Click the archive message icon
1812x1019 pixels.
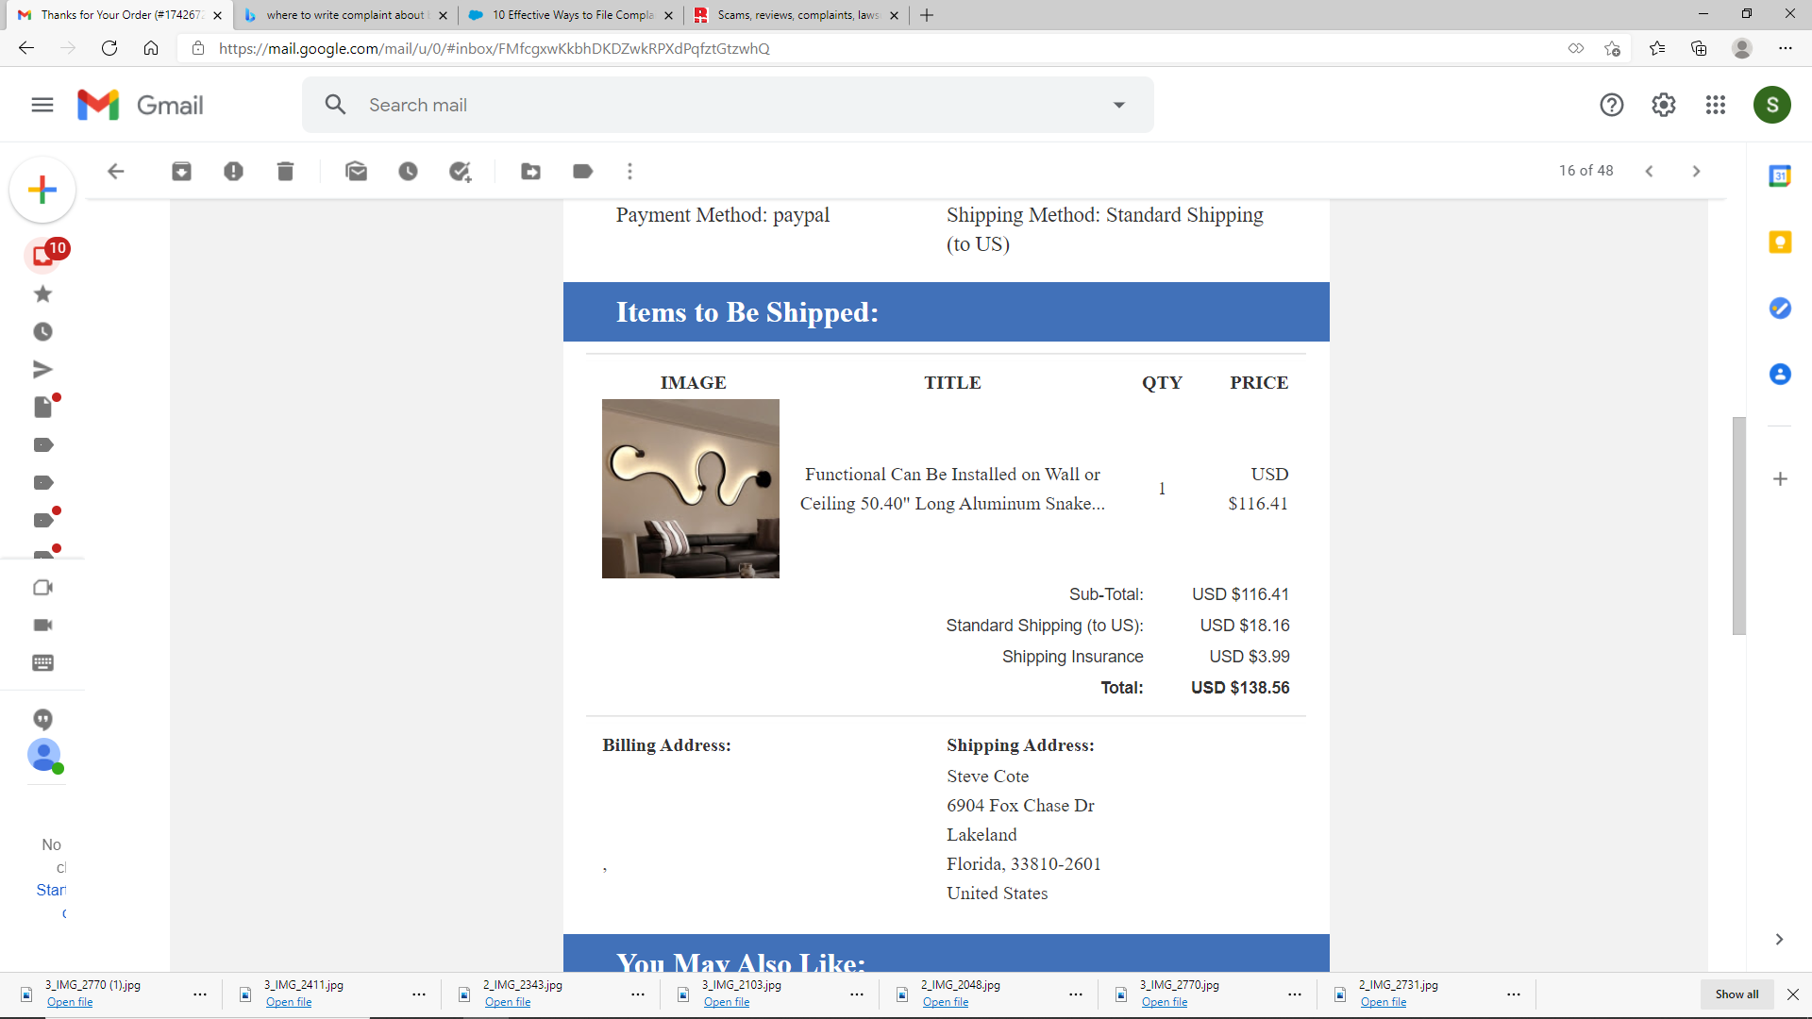point(180,171)
